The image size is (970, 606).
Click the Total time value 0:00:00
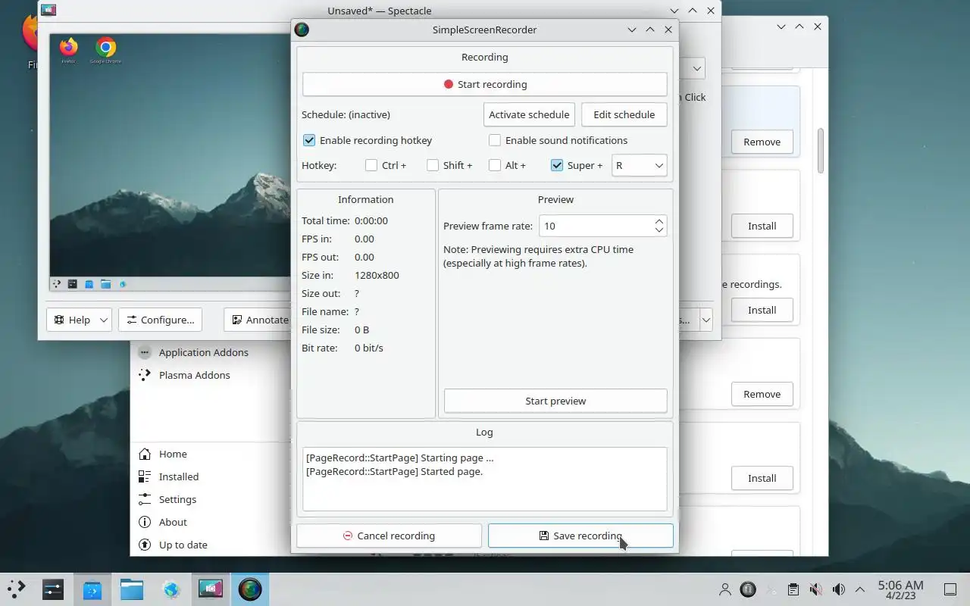click(x=371, y=220)
